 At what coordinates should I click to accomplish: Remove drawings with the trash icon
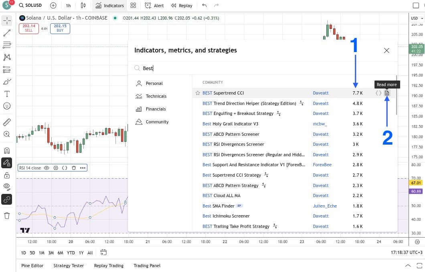[7, 216]
